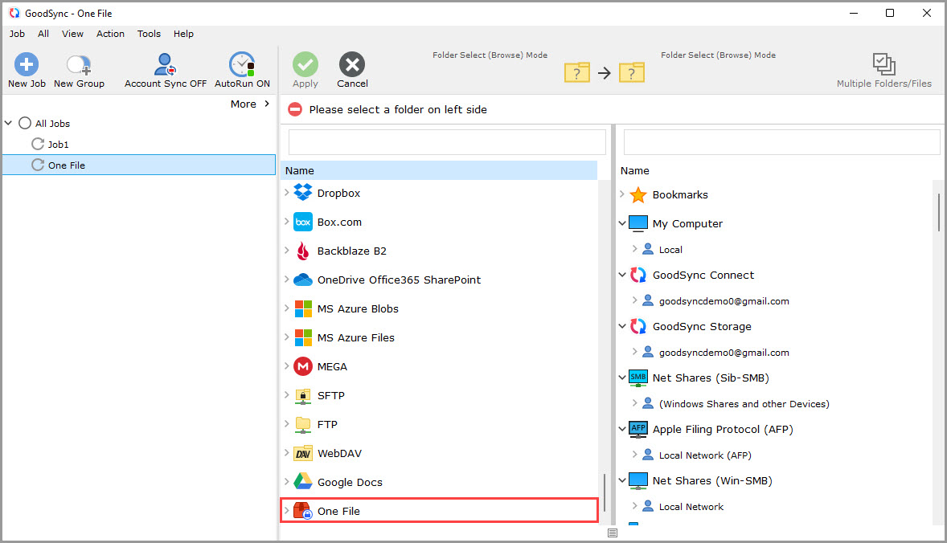The height and width of the screenshot is (543, 947).
Task: Select the MS Azure Blobs icon
Action: click(x=302, y=309)
